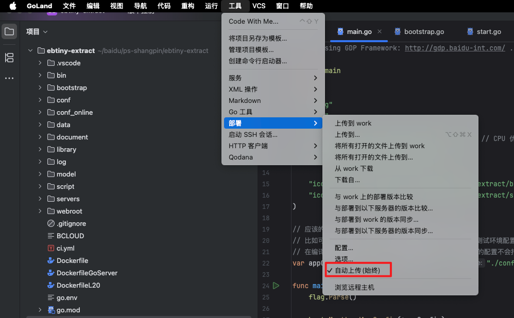Choose 与 work 上的部署版本比较
The image size is (514, 318).
coord(401,197)
